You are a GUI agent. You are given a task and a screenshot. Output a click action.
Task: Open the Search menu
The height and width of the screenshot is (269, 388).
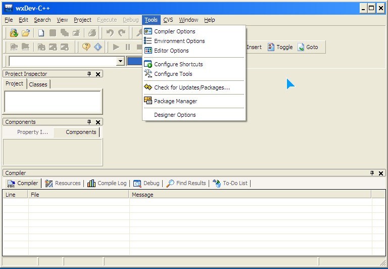pos(42,20)
